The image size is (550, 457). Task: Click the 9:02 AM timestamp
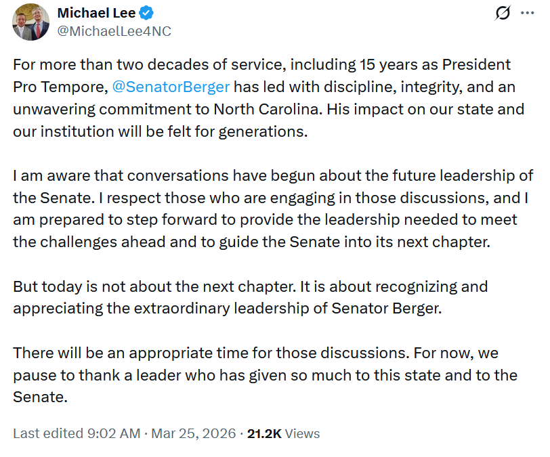pyautogui.click(x=114, y=433)
